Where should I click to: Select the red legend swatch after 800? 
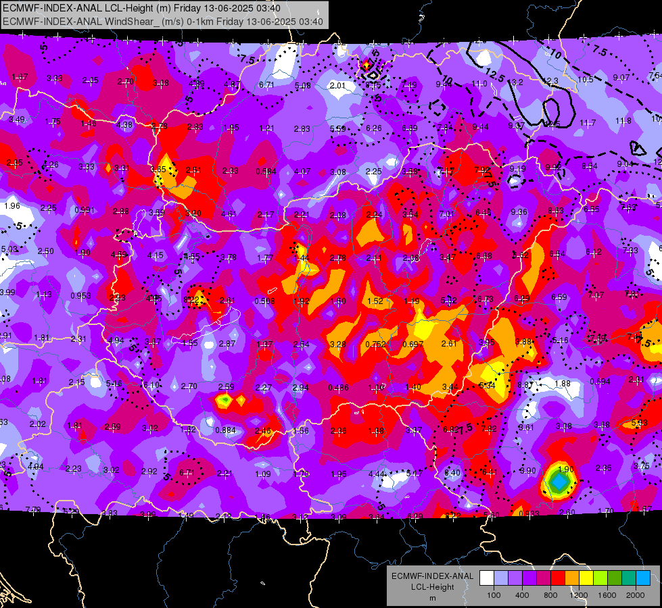(558, 578)
